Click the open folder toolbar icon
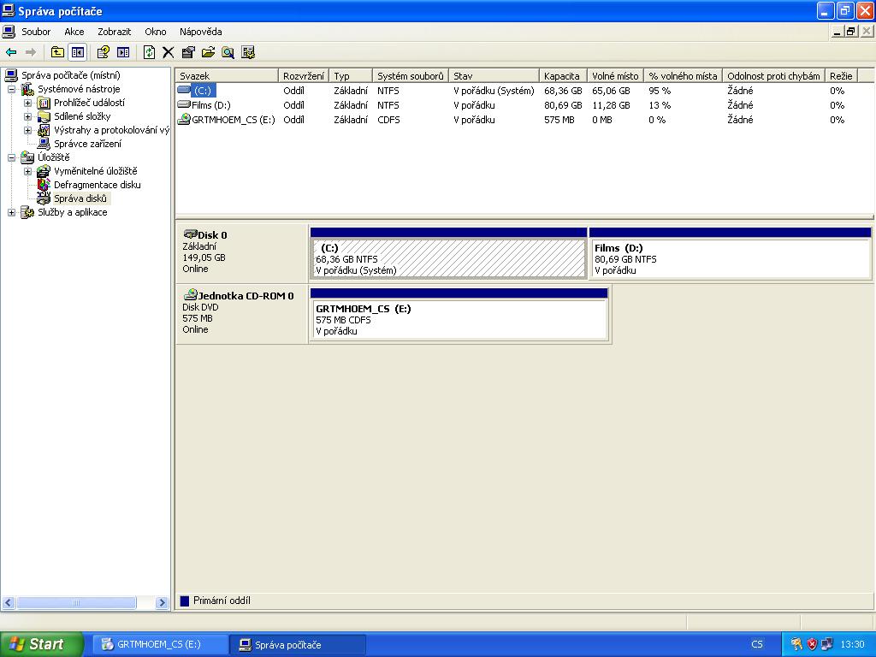The height and width of the screenshot is (657, 876). (208, 52)
